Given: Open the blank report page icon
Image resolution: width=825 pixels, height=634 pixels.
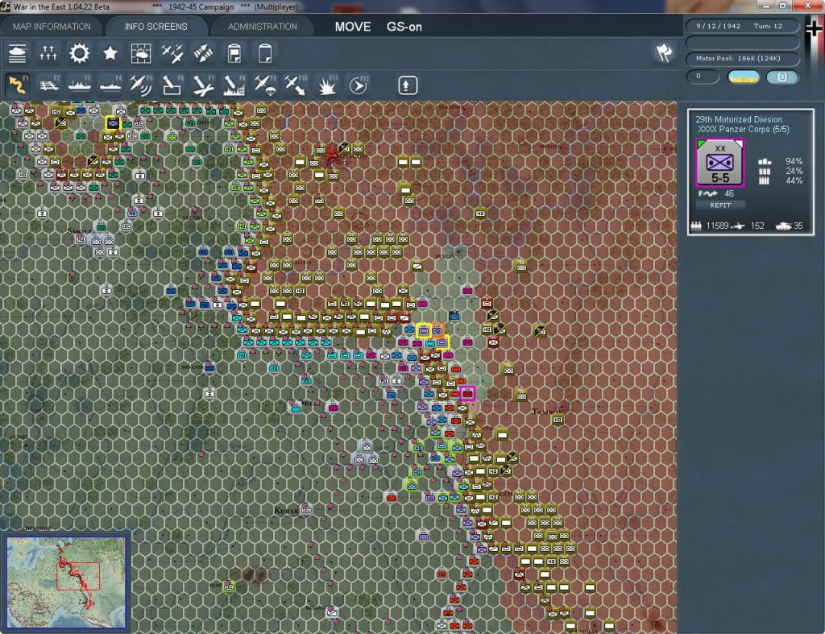Looking at the screenshot, I should (x=264, y=53).
